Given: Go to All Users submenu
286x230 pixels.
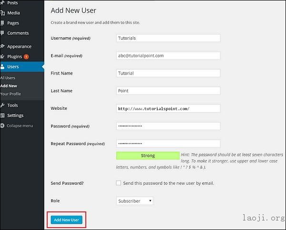Looking at the screenshot, I should 8,78.
